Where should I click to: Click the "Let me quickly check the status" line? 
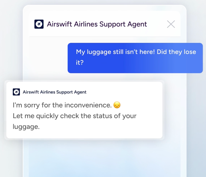[74, 116]
